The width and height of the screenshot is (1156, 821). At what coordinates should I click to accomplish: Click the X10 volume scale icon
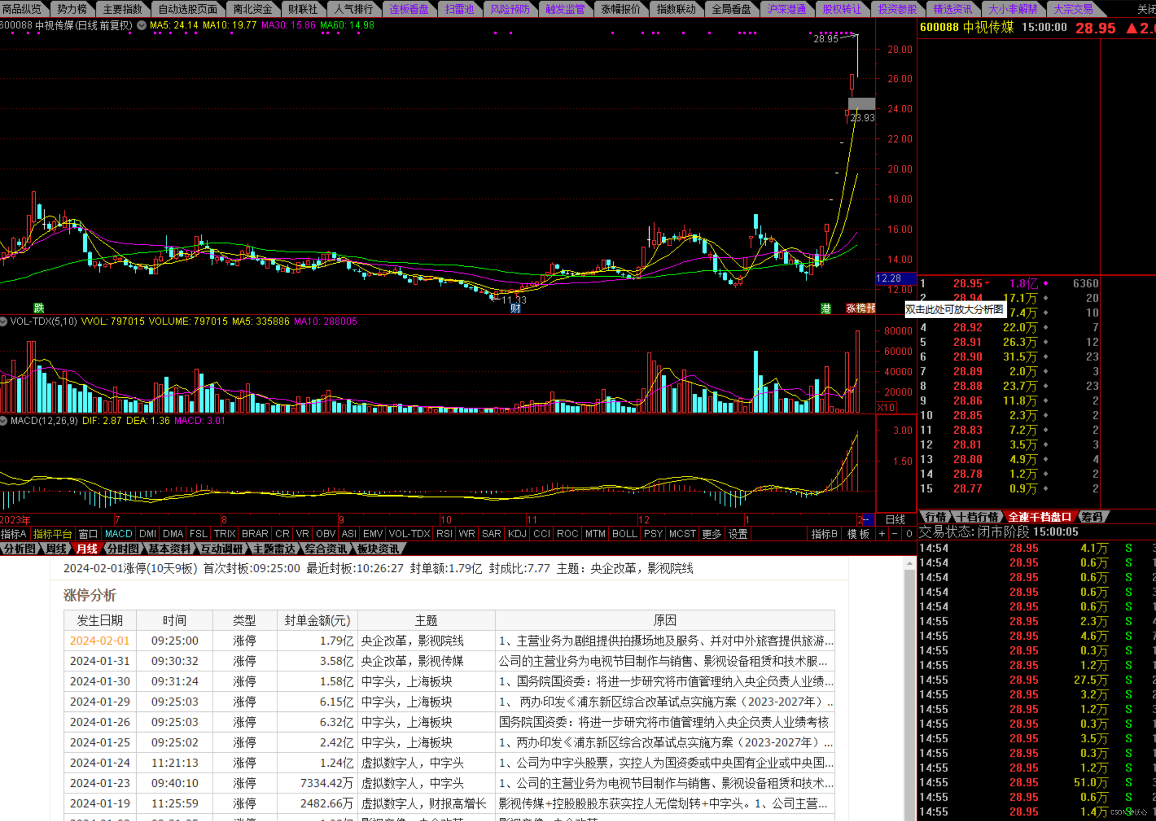click(x=887, y=407)
